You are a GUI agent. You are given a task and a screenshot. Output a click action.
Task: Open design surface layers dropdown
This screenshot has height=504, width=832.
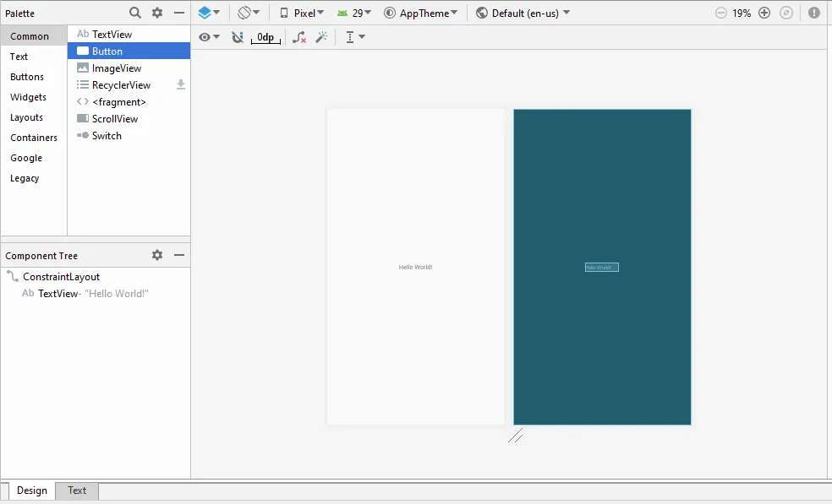point(209,13)
